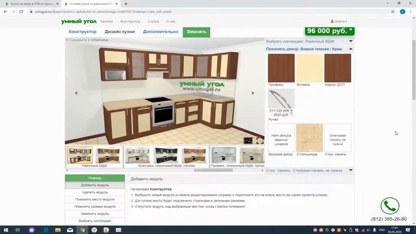Close the active second browser tab
Image resolution: width=416 pixels, height=234 pixels.
pos(116,4)
